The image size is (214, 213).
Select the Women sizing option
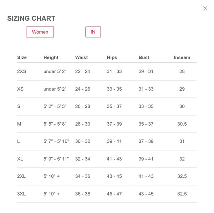(40, 32)
